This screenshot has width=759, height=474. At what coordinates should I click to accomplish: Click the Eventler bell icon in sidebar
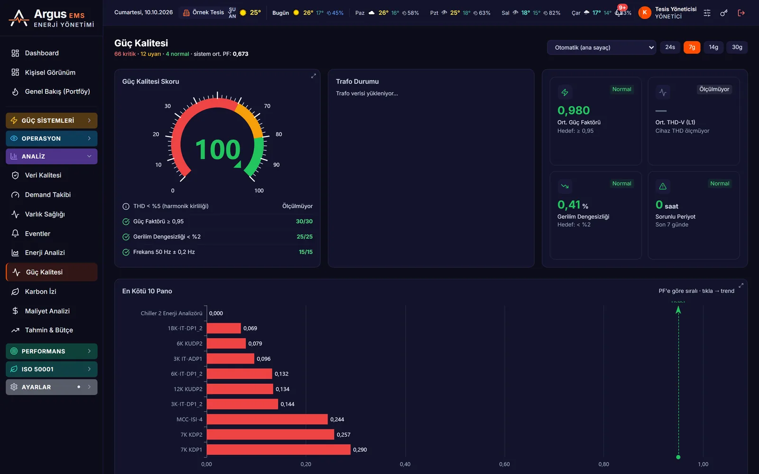pos(15,234)
